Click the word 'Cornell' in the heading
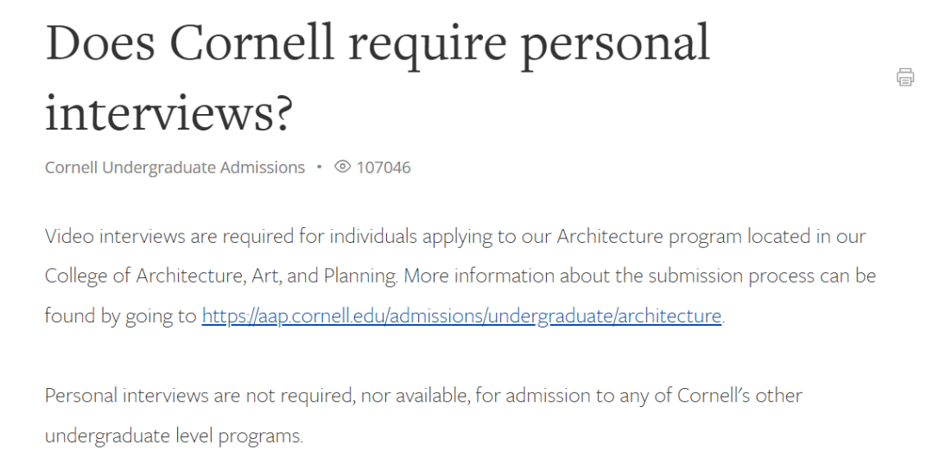The width and height of the screenshot is (933, 471). 251,41
